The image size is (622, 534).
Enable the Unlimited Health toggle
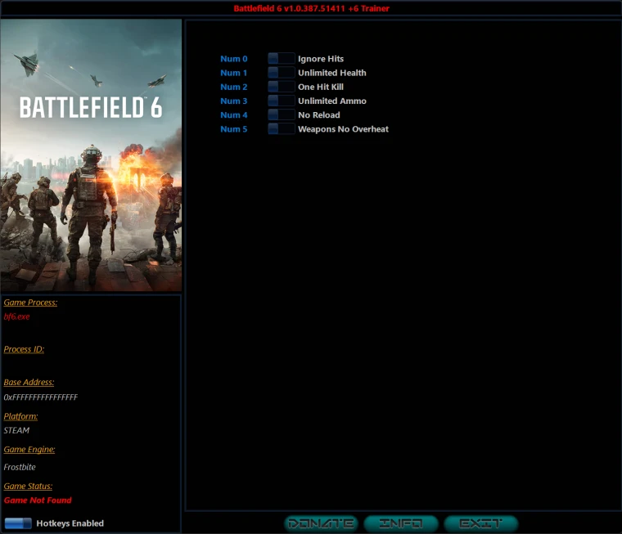(281, 73)
